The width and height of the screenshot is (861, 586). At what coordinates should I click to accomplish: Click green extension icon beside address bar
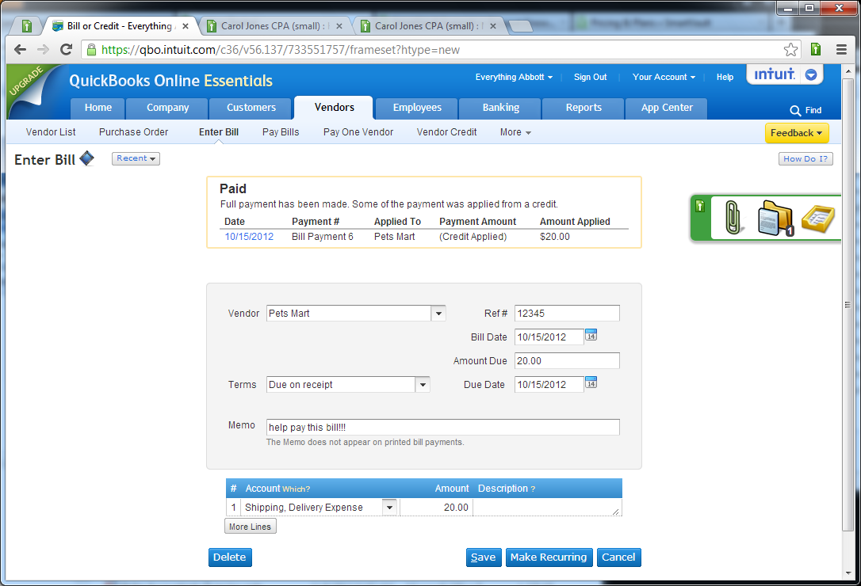[x=816, y=49]
